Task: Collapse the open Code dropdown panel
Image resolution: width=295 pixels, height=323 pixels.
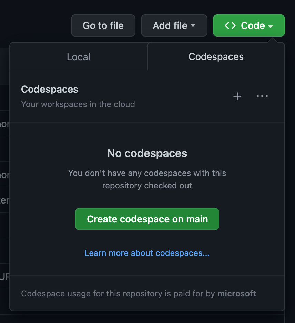Action: coord(249,25)
